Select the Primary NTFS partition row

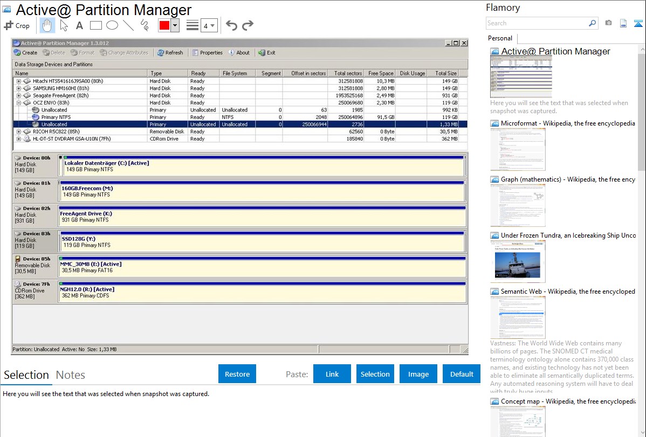pos(240,117)
